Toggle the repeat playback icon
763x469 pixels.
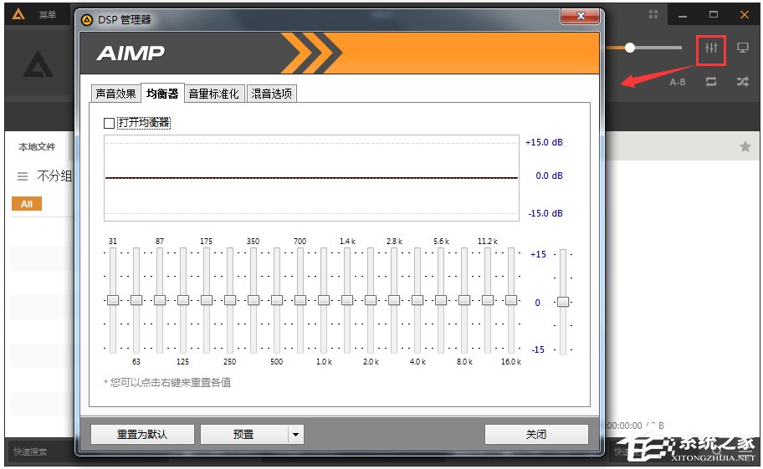[711, 82]
